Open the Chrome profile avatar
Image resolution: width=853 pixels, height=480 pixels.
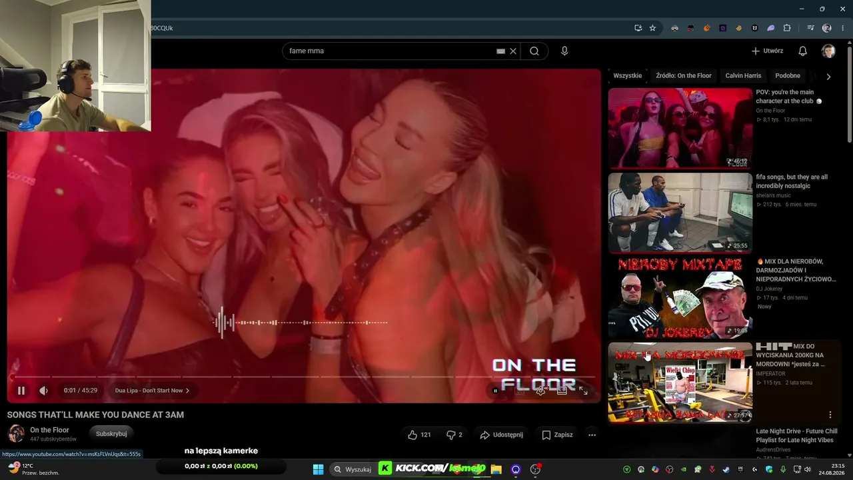tap(827, 28)
